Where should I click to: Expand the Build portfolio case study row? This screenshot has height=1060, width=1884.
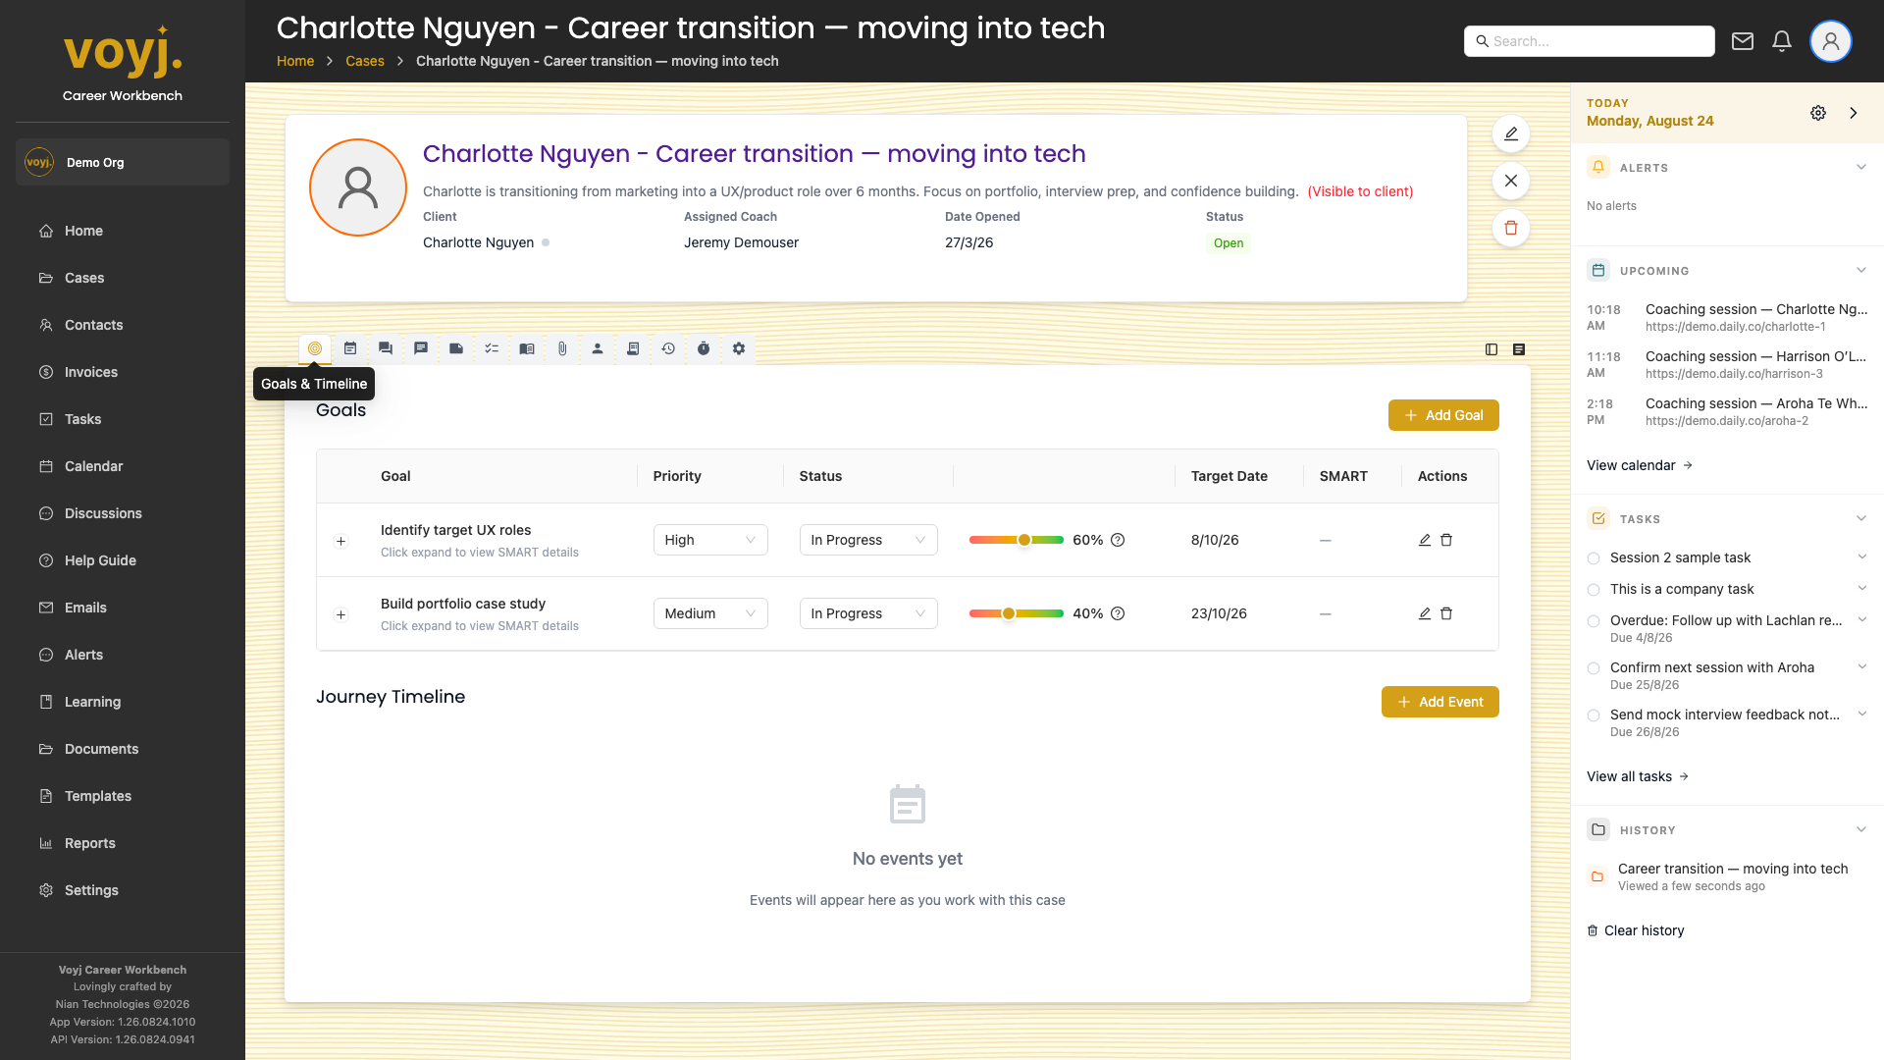click(341, 614)
